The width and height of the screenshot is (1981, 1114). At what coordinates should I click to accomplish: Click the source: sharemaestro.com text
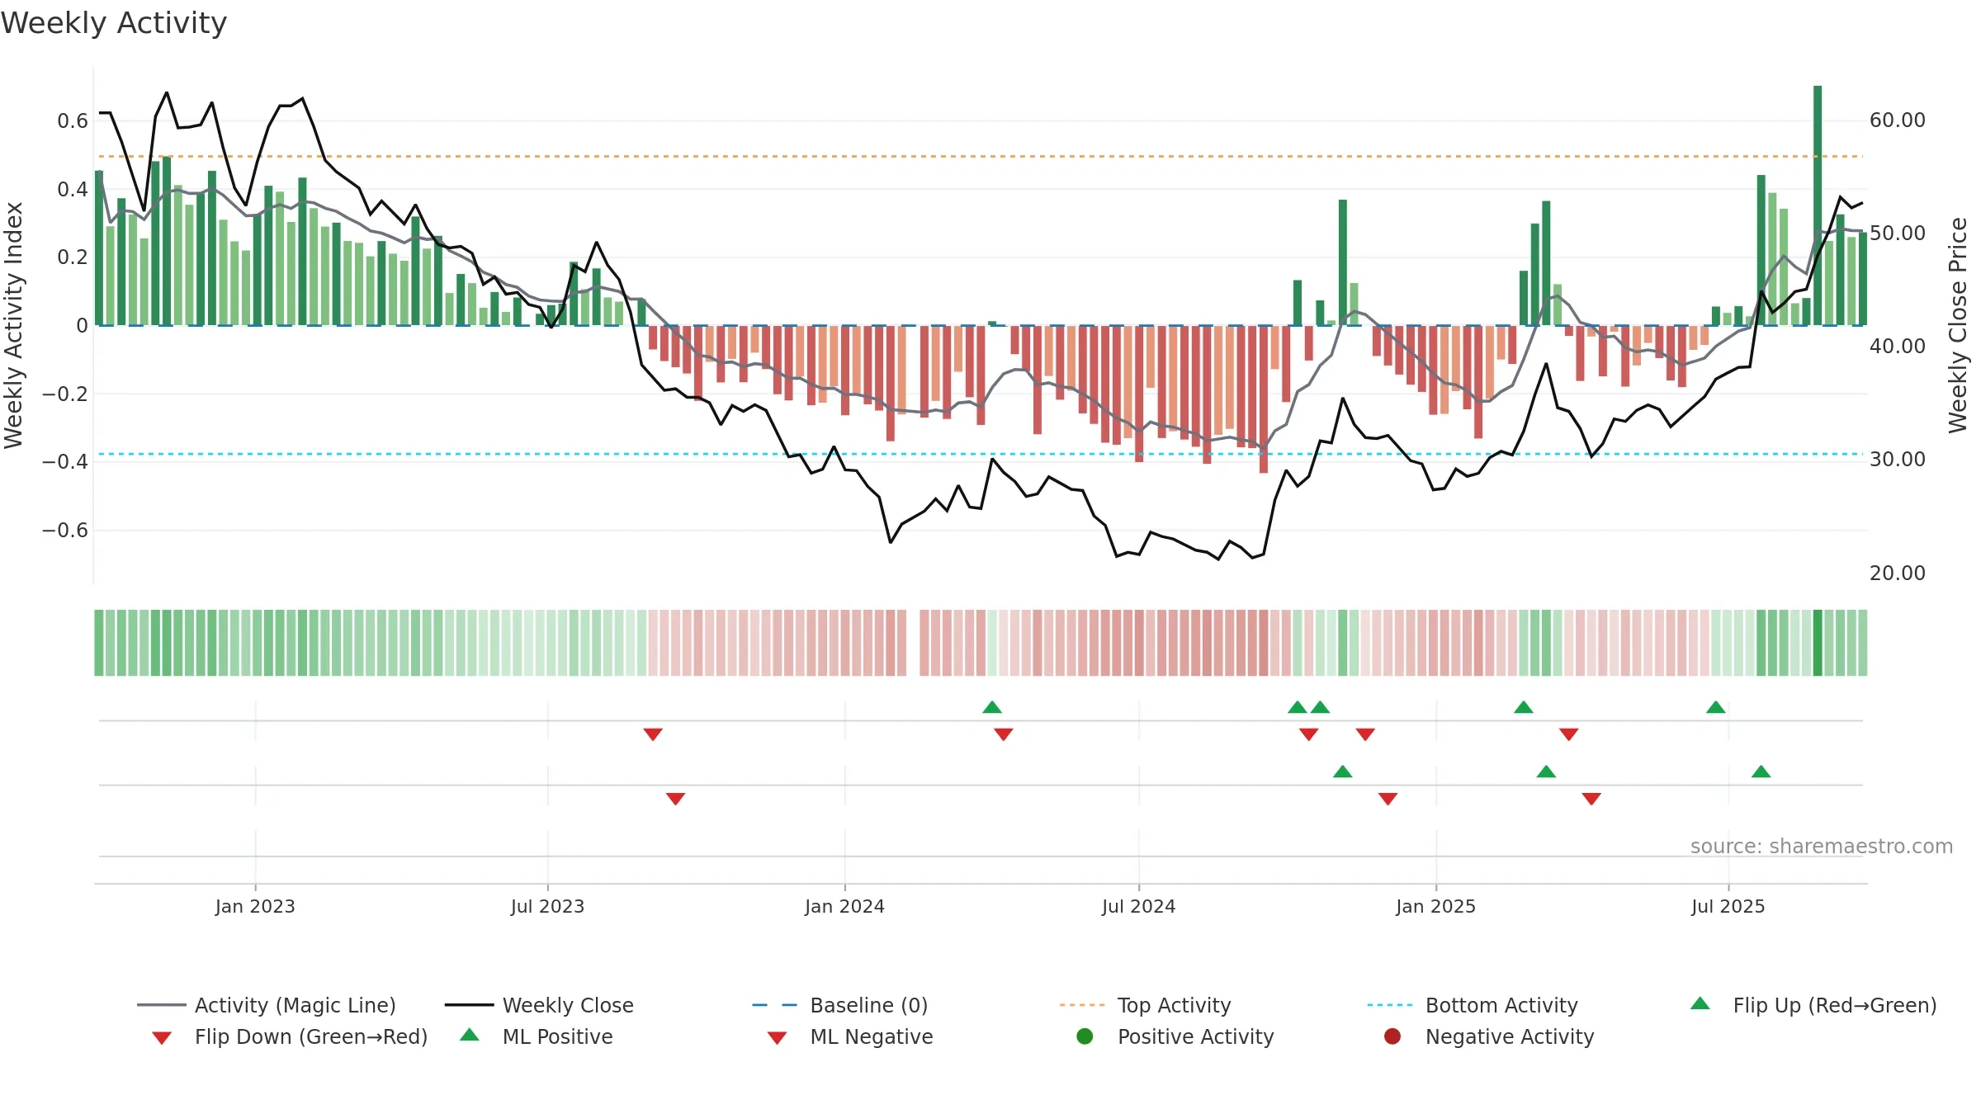pyautogui.click(x=1822, y=846)
